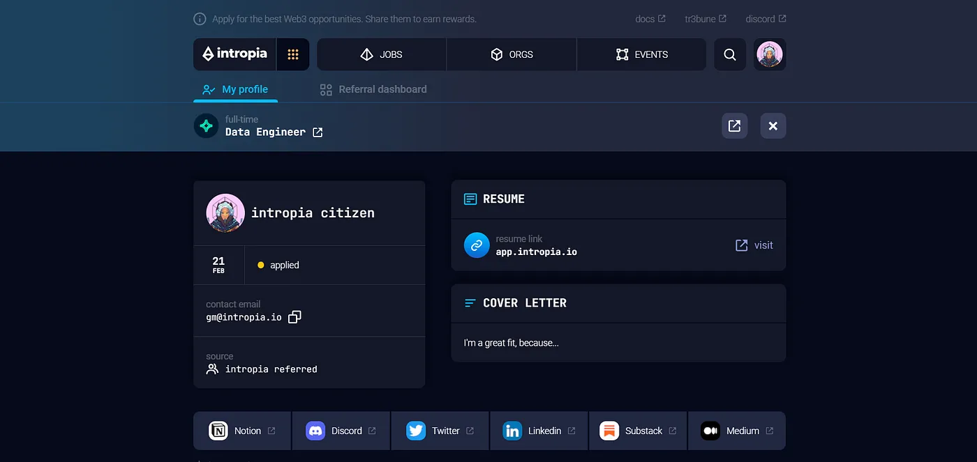This screenshot has height=462, width=977.
Task: Visit the resume link
Action: coord(754,245)
